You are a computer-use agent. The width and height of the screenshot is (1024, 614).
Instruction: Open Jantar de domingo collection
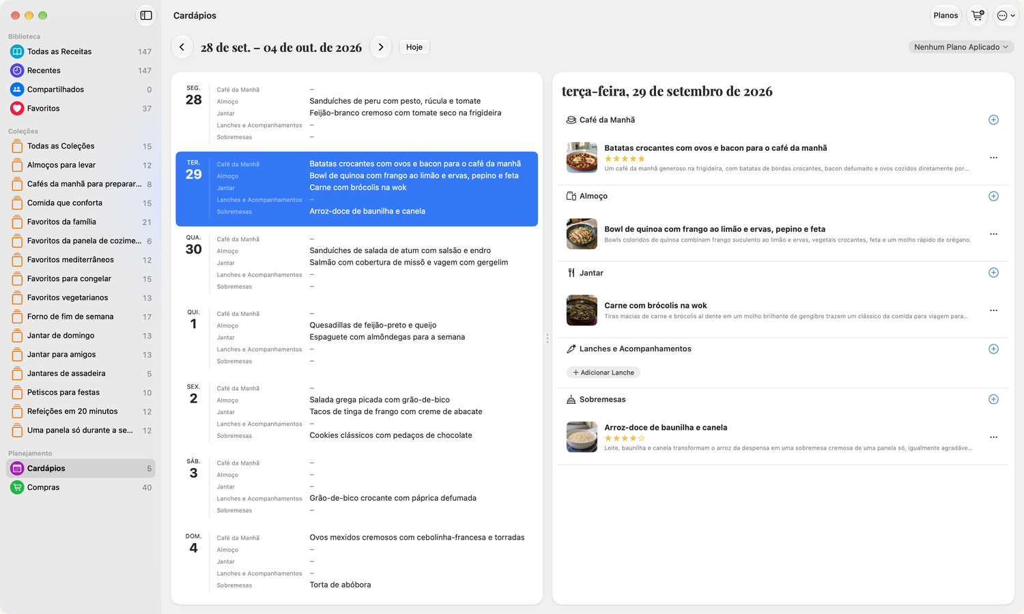(x=81, y=336)
